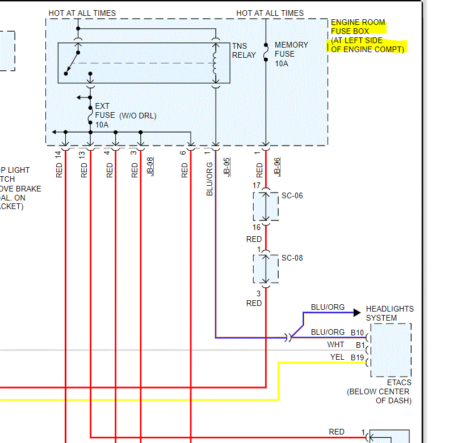
Task: Click the pin 13 RED wire label
Action: point(84,170)
